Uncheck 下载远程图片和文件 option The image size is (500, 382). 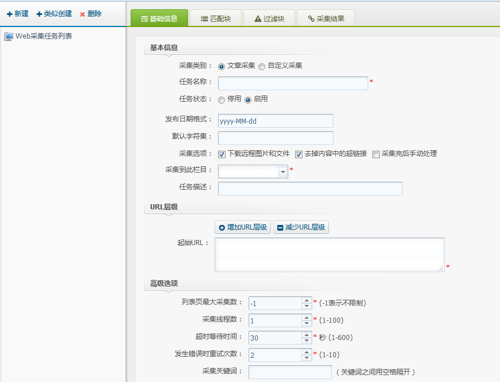pyautogui.click(x=222, y=155)
